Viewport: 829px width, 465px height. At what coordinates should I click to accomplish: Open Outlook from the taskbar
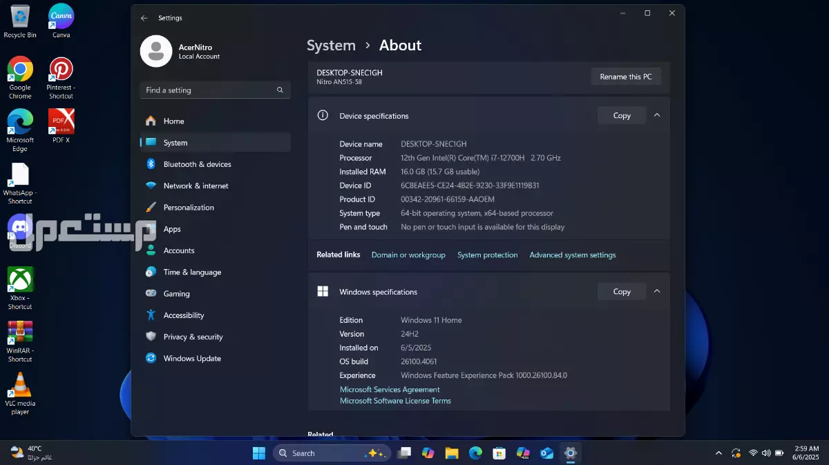pyautogui.click(x=546, y=453)
